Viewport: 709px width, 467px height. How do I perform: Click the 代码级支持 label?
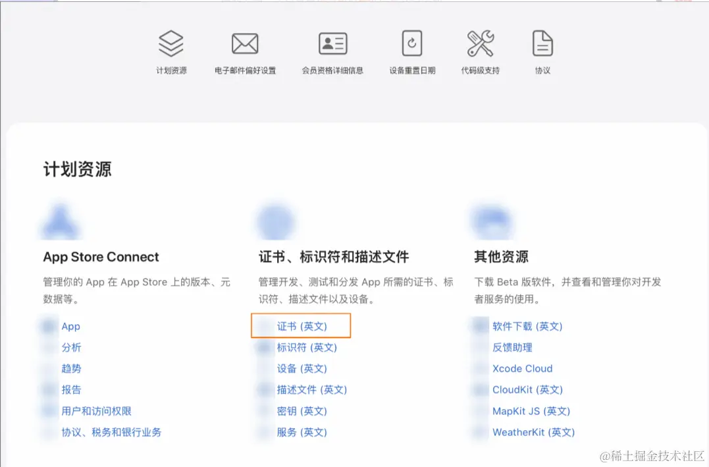(480, 70)
